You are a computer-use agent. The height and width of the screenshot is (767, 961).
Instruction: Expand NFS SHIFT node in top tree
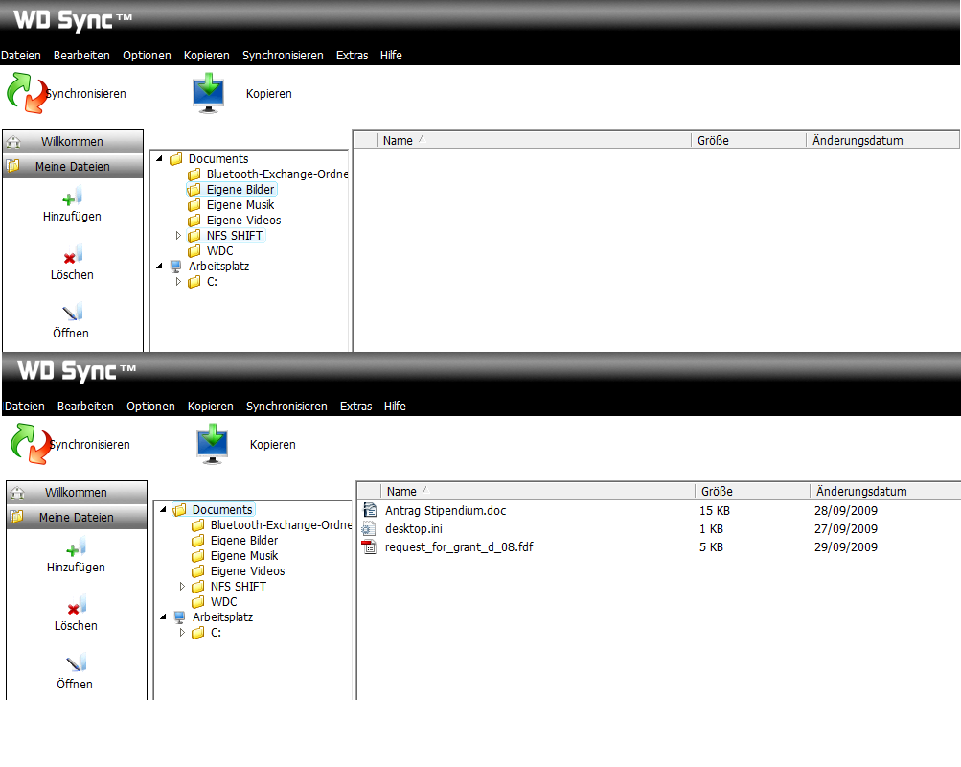click(178, 236)
